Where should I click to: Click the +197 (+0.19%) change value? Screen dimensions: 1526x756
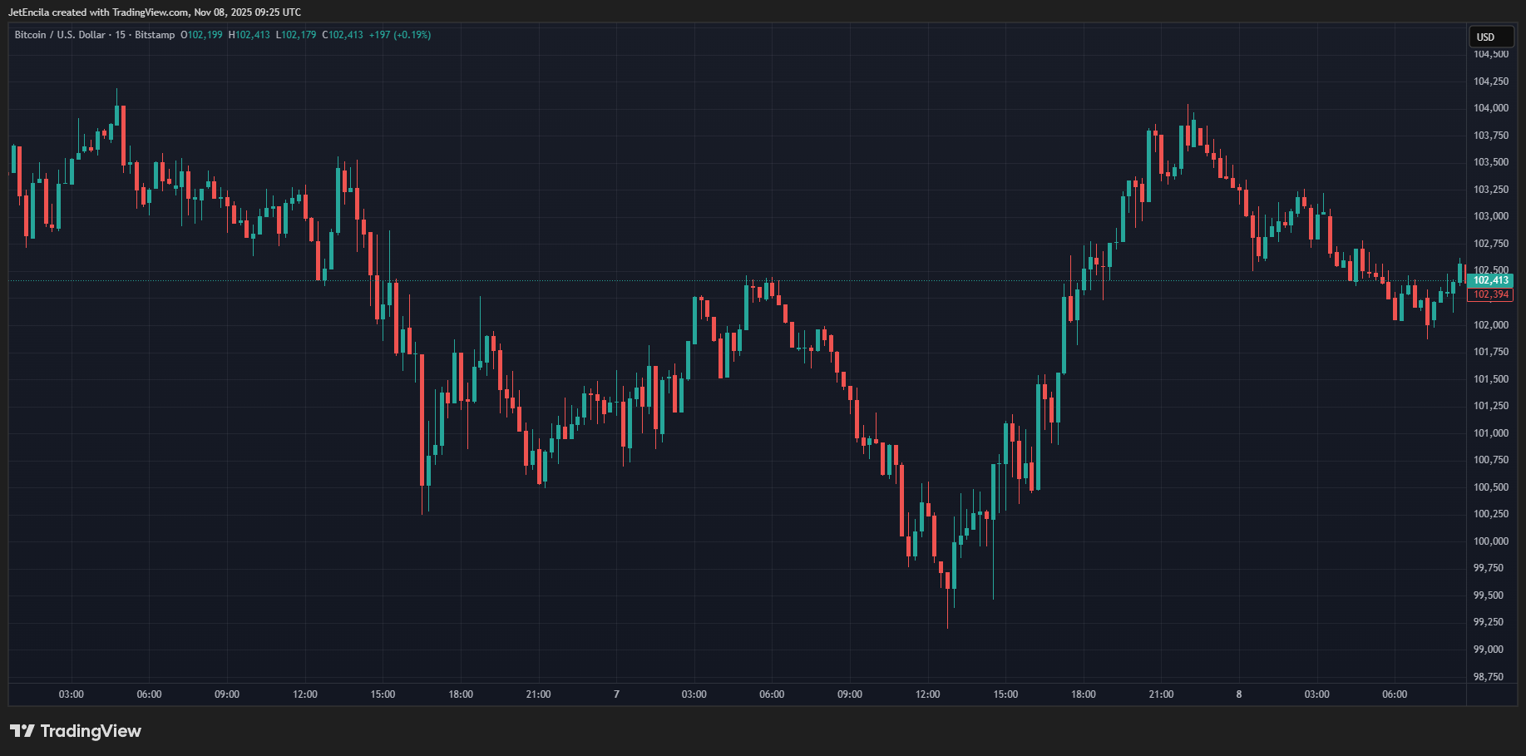pyautogui.click(x=400, y=35)
